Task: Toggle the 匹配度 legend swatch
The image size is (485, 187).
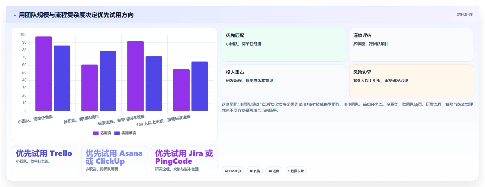Action: (x=96, y=133)
